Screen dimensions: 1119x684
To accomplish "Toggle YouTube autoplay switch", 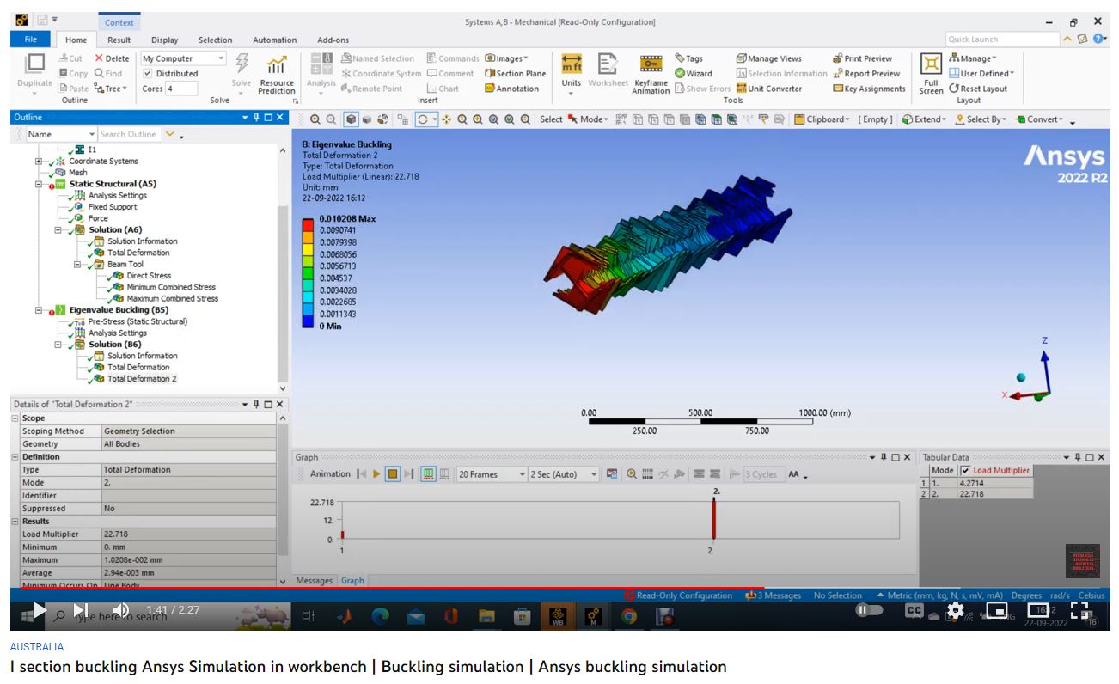I will click(870, 610).
